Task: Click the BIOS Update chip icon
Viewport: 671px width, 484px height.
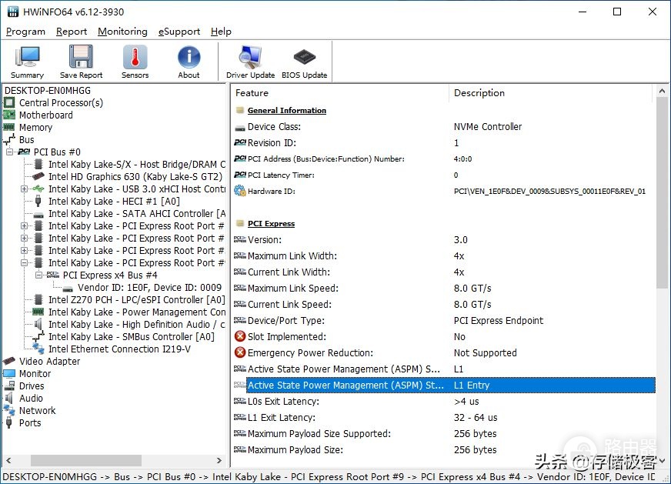Action: [304, 57]
